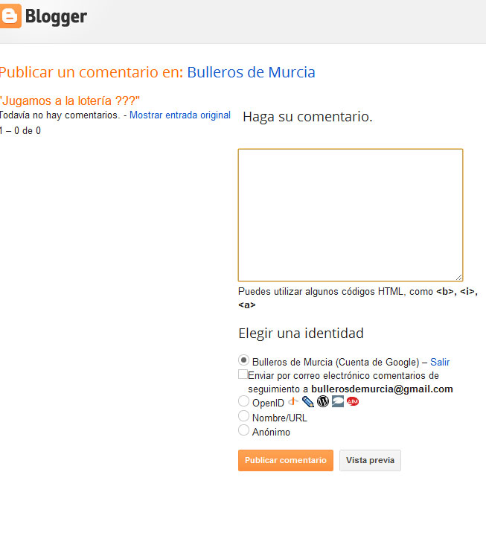Viewport: 486px width, 539px height.
Task: Click the 'Haga su comentario.' heading
Action: click(x=307, y=117)
